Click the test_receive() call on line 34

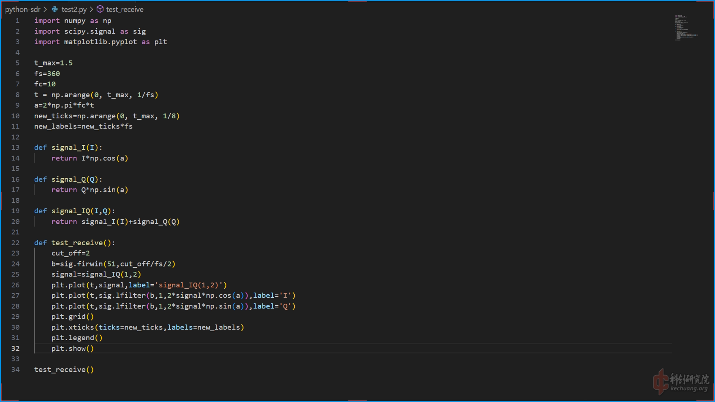[x=64, y=370]
